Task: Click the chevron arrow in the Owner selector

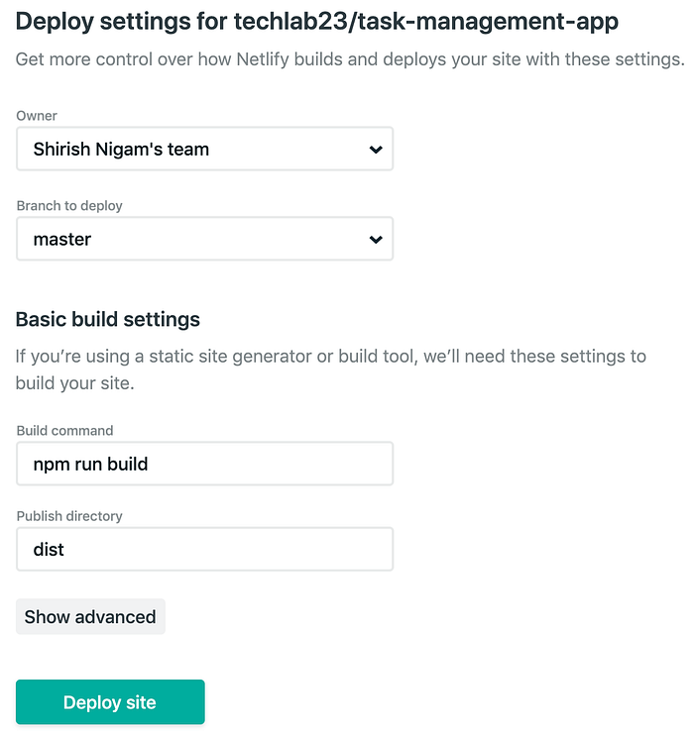Action: (375, 150)
